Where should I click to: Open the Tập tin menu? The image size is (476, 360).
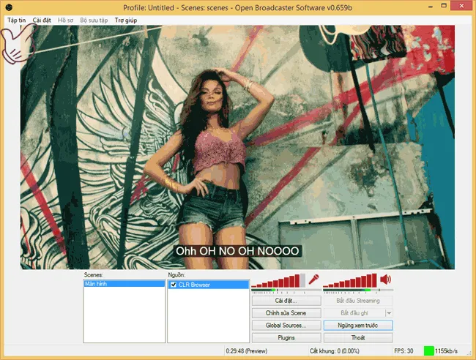click(x=16, y=20)
